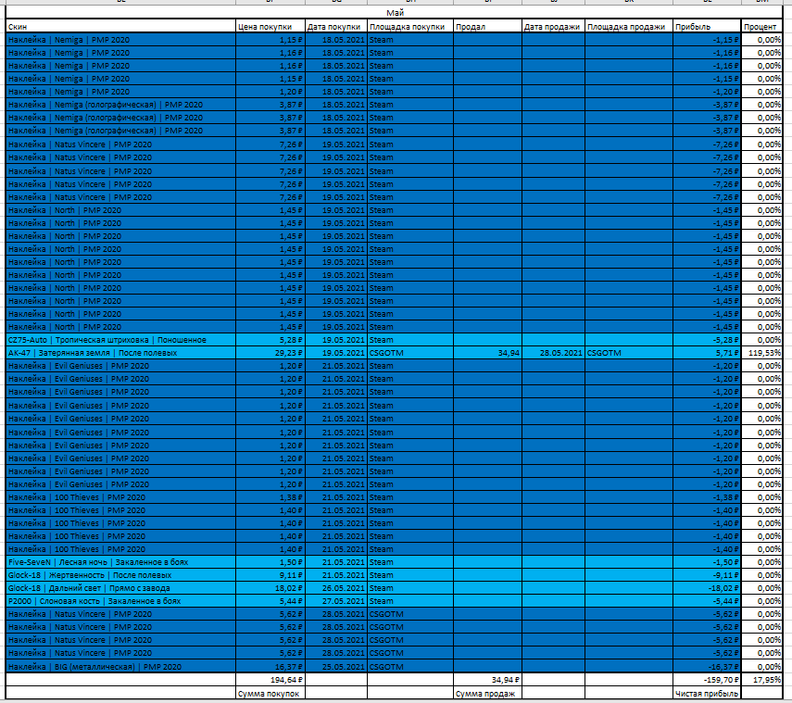This screenshot has height=703, width=792.
Task: Click the 'Glock-18 | Жертвенность | После полевых' cell
Action: pos(120,575)
